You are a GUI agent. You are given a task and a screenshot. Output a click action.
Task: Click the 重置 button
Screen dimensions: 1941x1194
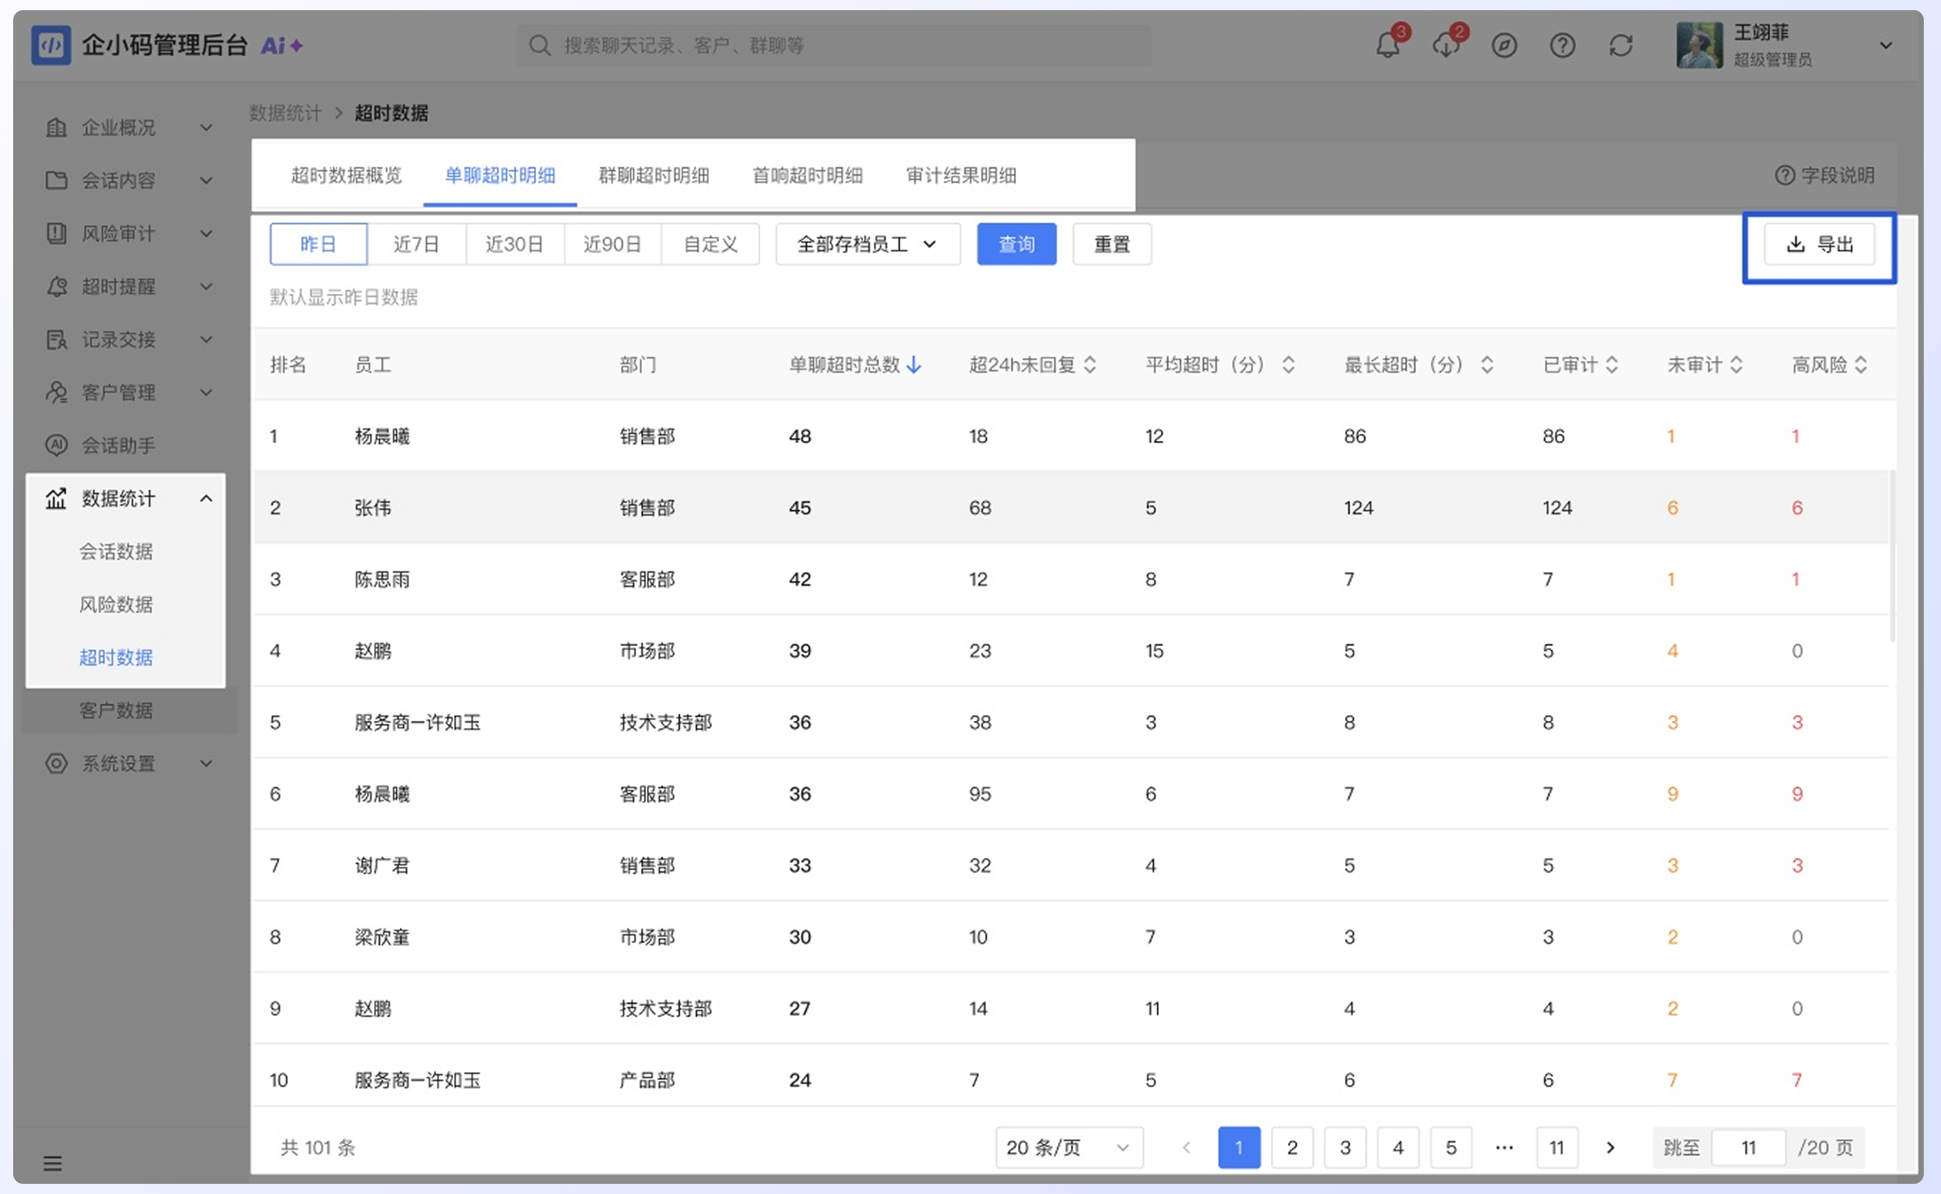click(1112, 244)
